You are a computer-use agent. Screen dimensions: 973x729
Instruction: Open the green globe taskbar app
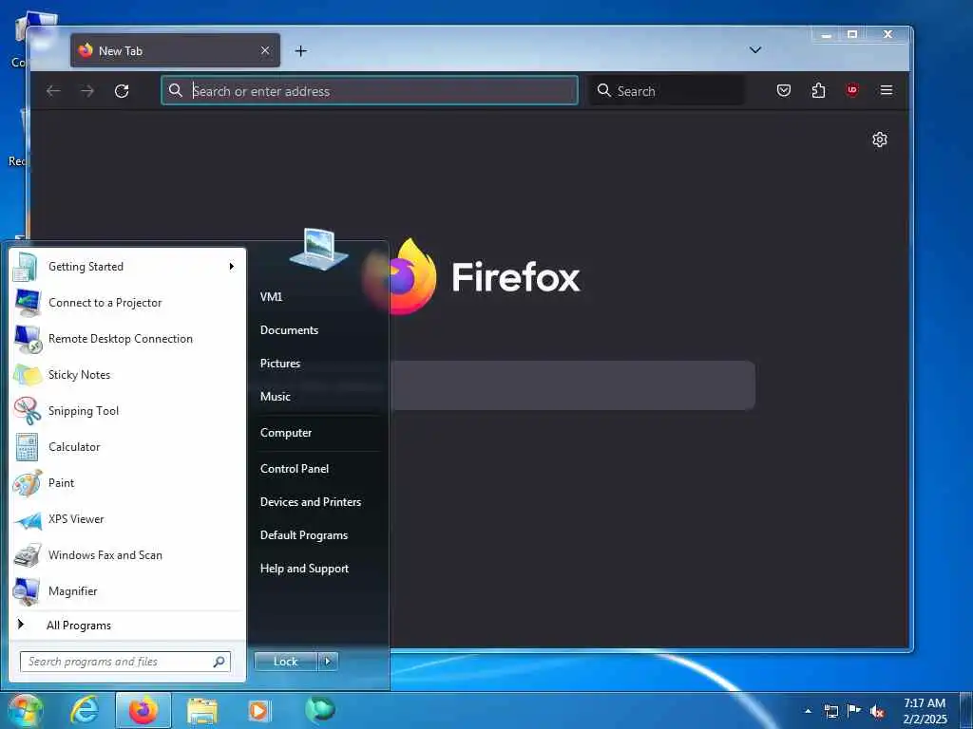320,709
